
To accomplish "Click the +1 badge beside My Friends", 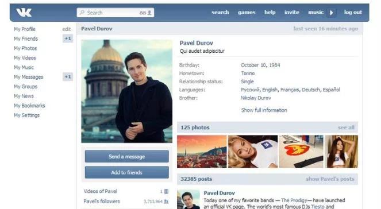I will (68, 38).
